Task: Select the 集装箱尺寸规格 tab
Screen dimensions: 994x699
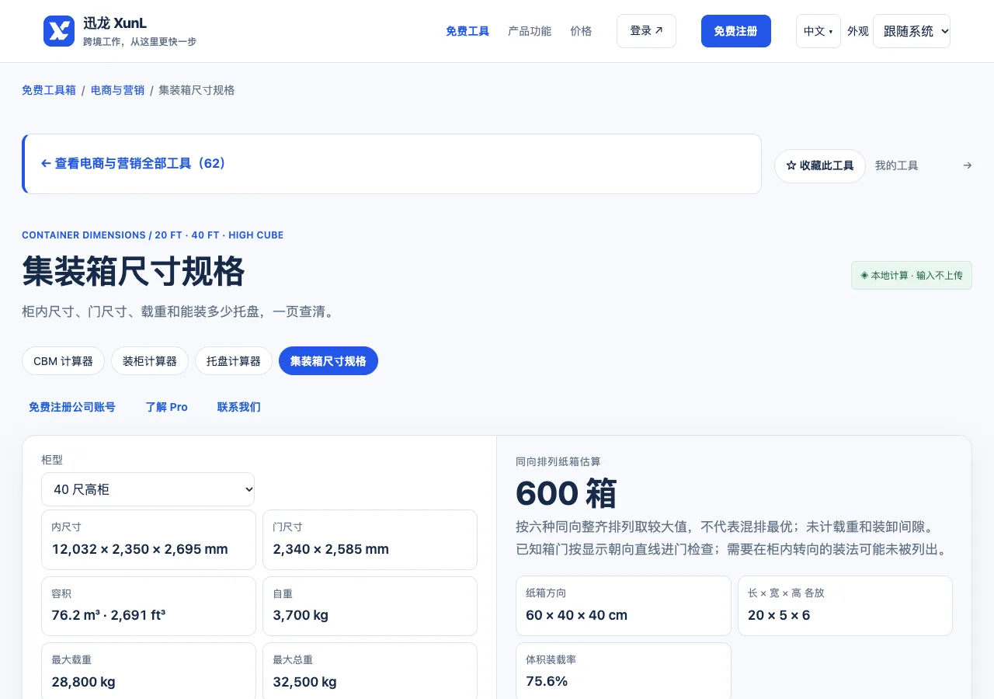Action: [x=328, y=361]
